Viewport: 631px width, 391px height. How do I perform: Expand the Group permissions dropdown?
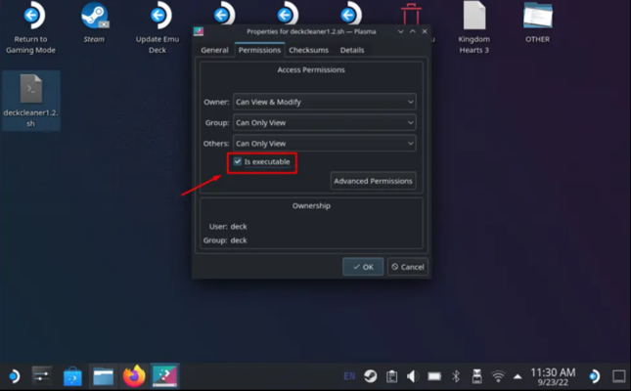pos(324,122)
